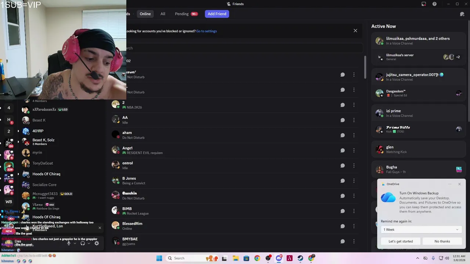Open the 401RP conversation
The height and width of the screenshot is (264, 470).
62,131
